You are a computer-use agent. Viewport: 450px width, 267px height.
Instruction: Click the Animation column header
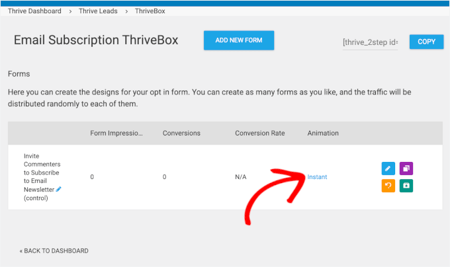[x=323, y=133]
